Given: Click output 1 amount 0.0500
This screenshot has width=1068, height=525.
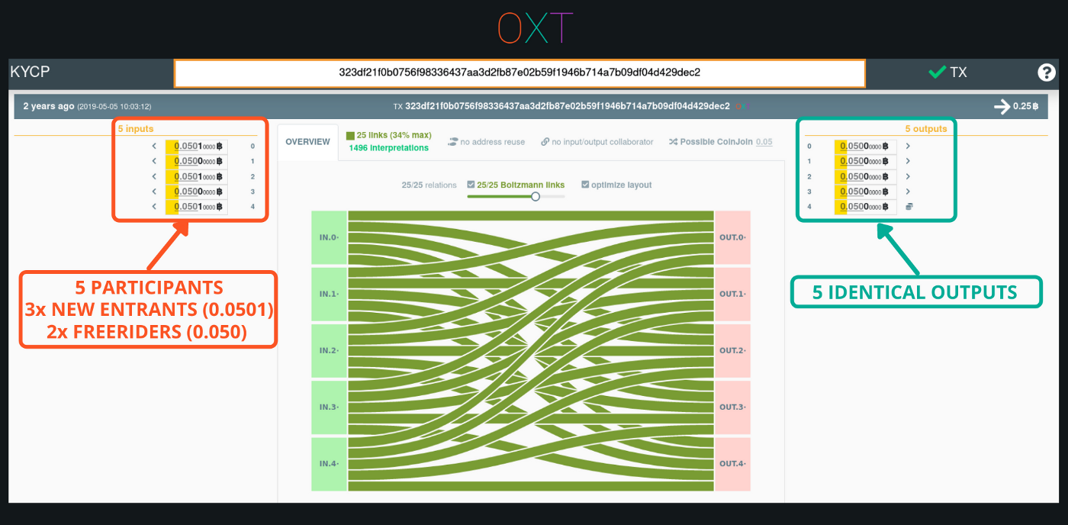Looking at the screenshot, I should coord(864,161).
